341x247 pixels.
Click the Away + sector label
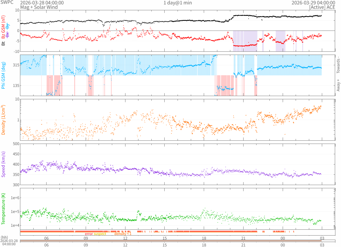tap(338, 85)
